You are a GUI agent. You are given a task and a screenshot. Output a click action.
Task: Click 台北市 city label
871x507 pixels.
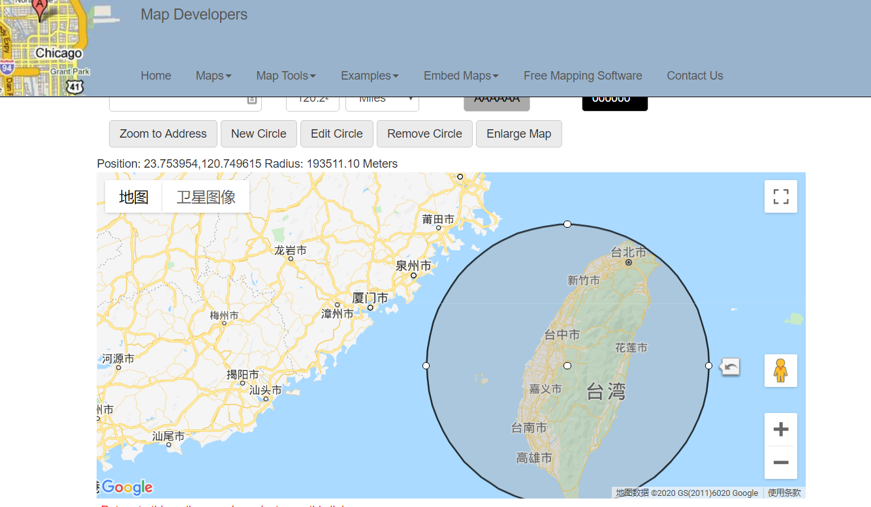click(x=628, y=252)
